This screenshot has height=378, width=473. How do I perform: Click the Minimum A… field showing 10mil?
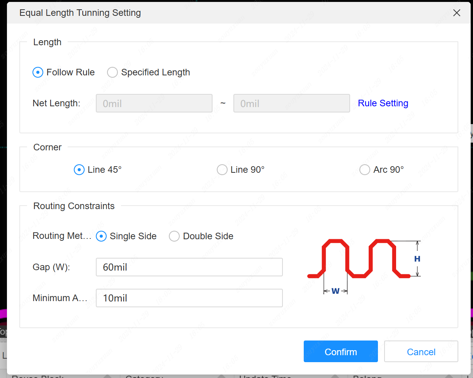click(x=189, y=298)
